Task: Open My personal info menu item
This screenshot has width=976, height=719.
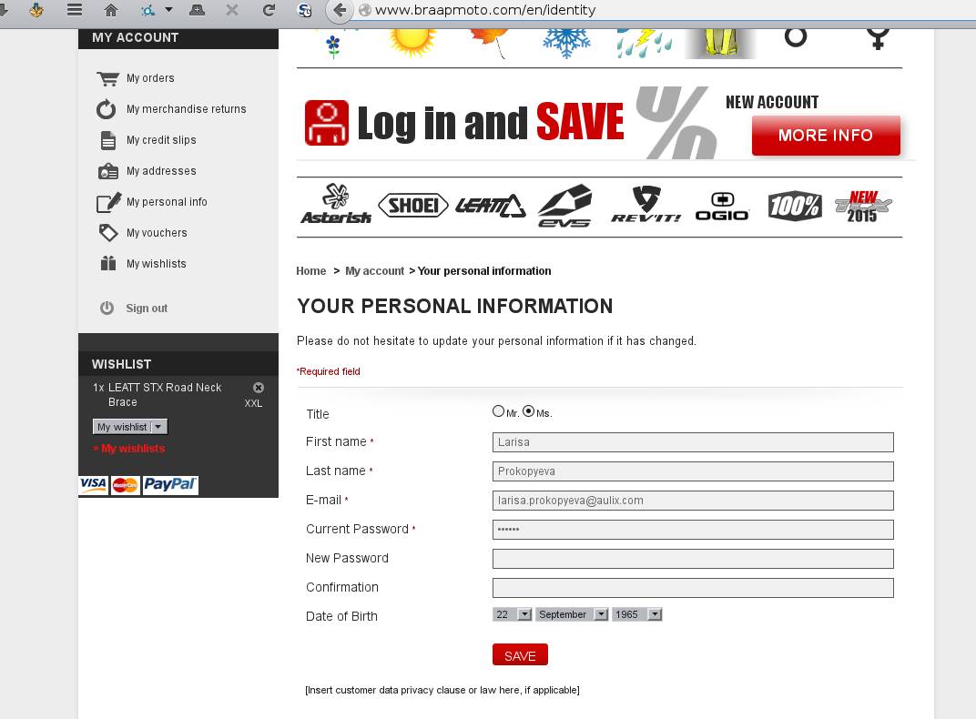Action: [x=167, y=202]
